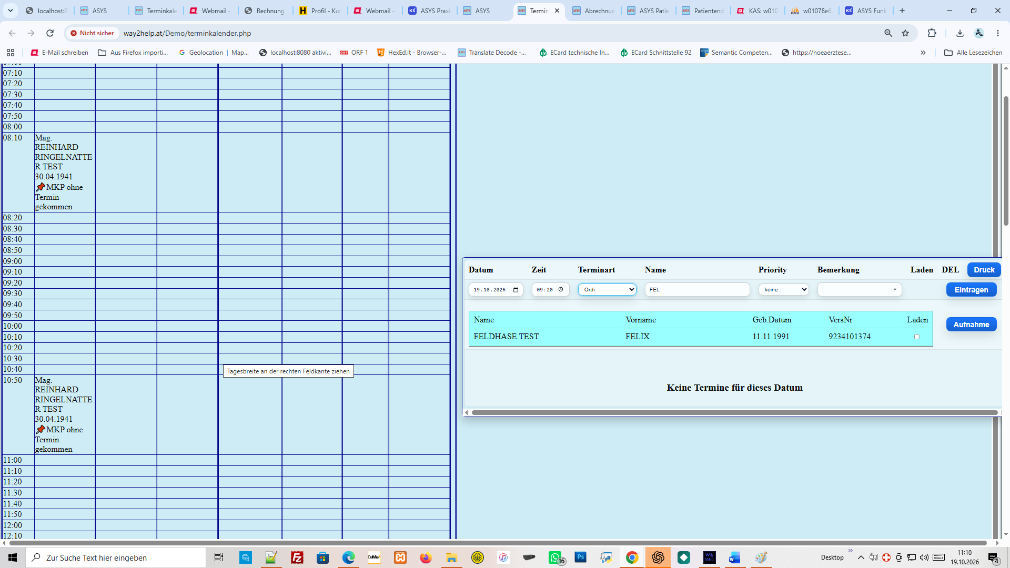Open the Bemerkung dropdown list

860,290
